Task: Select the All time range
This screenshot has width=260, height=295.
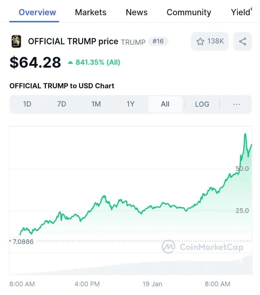Action: tap(165, 104)
